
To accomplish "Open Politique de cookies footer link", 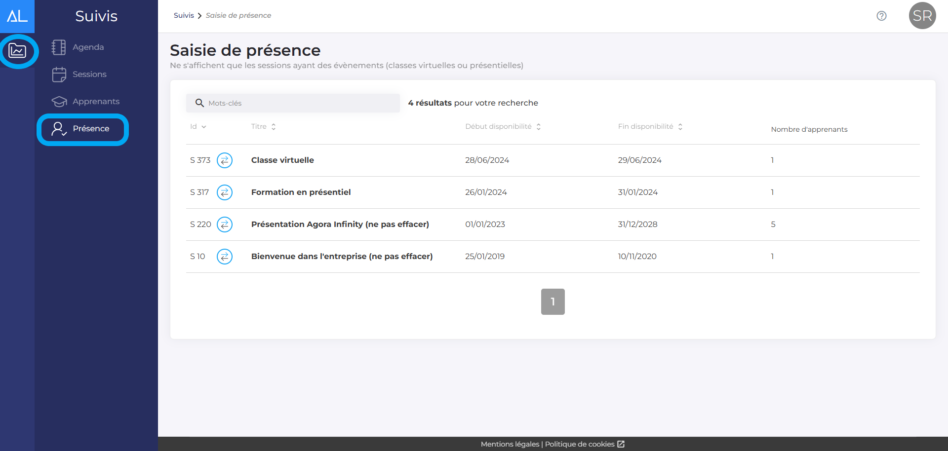I will point(580,444).
